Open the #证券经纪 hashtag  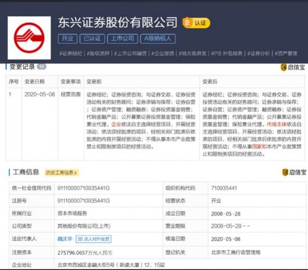71,54
